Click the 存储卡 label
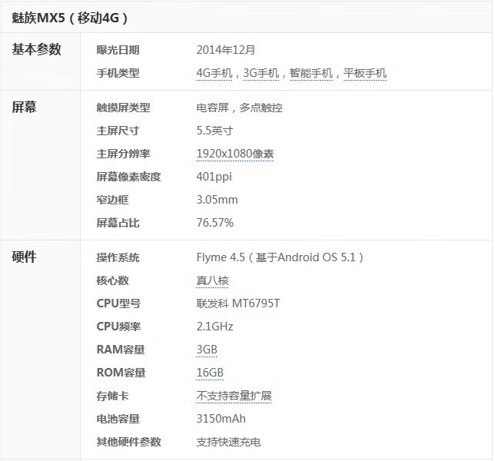Image resolution: width=495 pixels, height=461 pixels. [112, 396]
